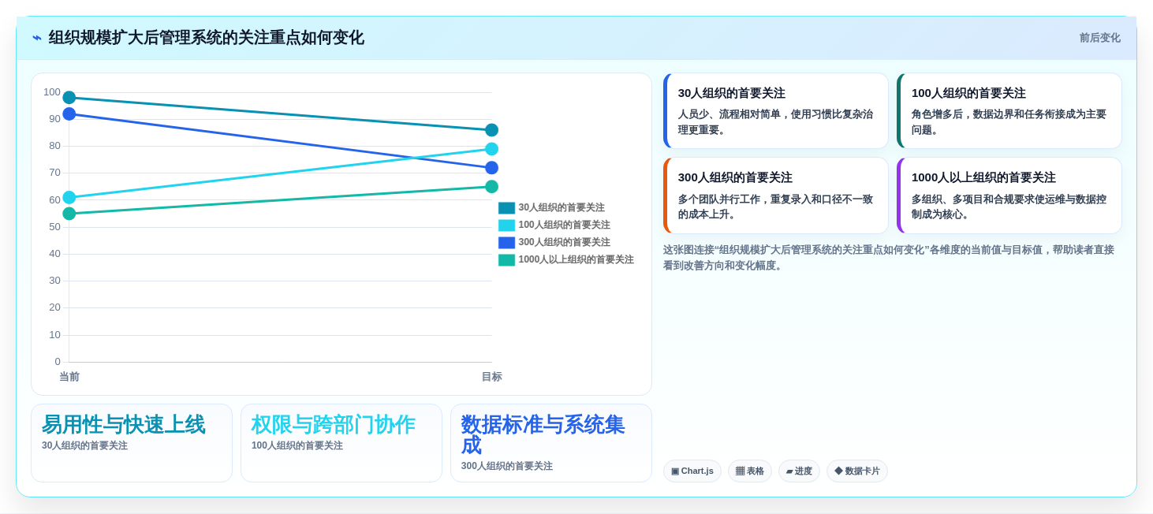Toggle 30人组织的首要关注 legend entry
Image resolution: width=1153 pixels, height=514 pixels.
pyautogui.click(x=551, y=207)
